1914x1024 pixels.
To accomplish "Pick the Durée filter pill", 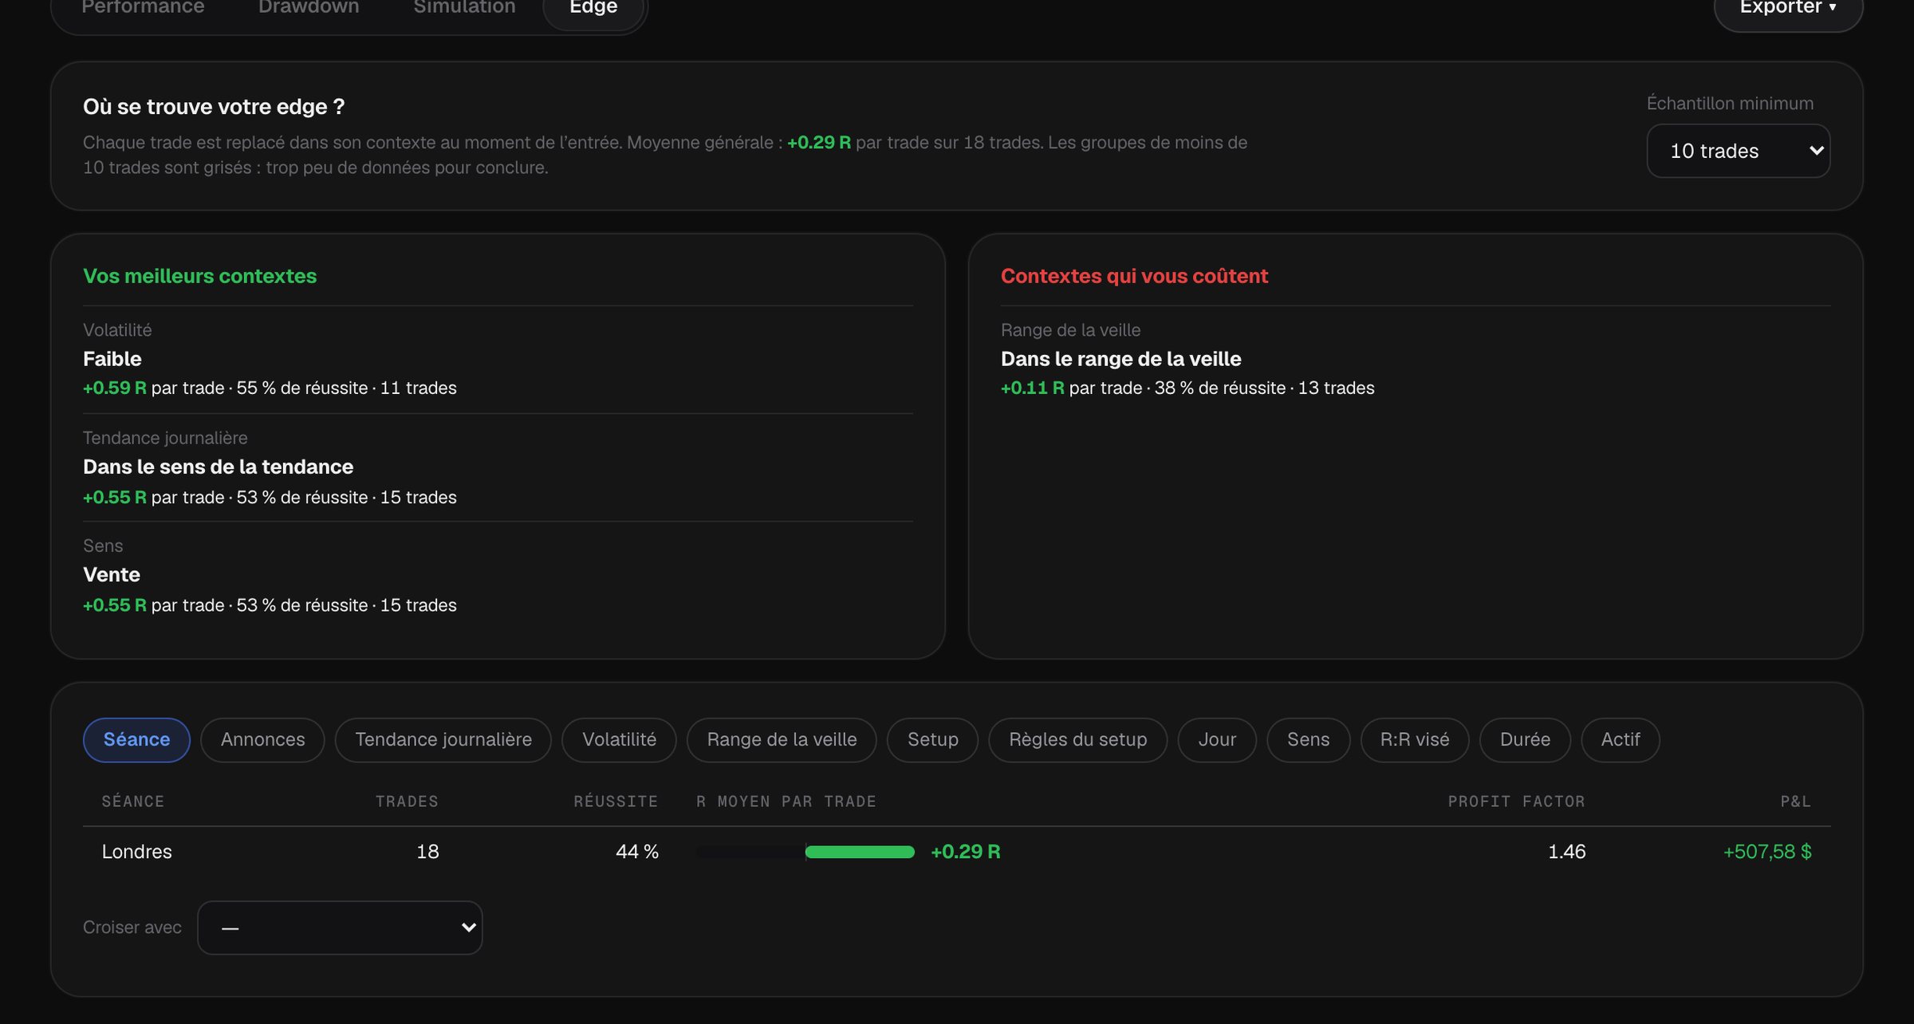I will coord(1525,739).
